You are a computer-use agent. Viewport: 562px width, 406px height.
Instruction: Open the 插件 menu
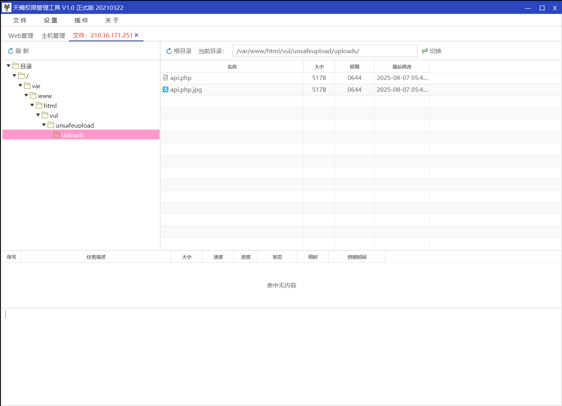tap(81, 20)
